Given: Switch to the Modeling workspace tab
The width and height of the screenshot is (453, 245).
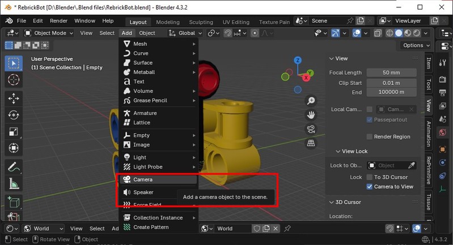Looking at the screenshot, I should click(x=168, y=22).
